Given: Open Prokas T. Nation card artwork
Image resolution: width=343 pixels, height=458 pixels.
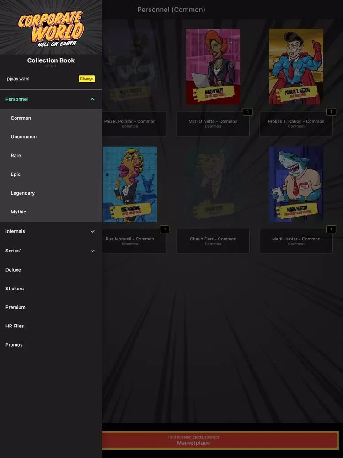Looking at the screenshot, I should coord(296,66).
